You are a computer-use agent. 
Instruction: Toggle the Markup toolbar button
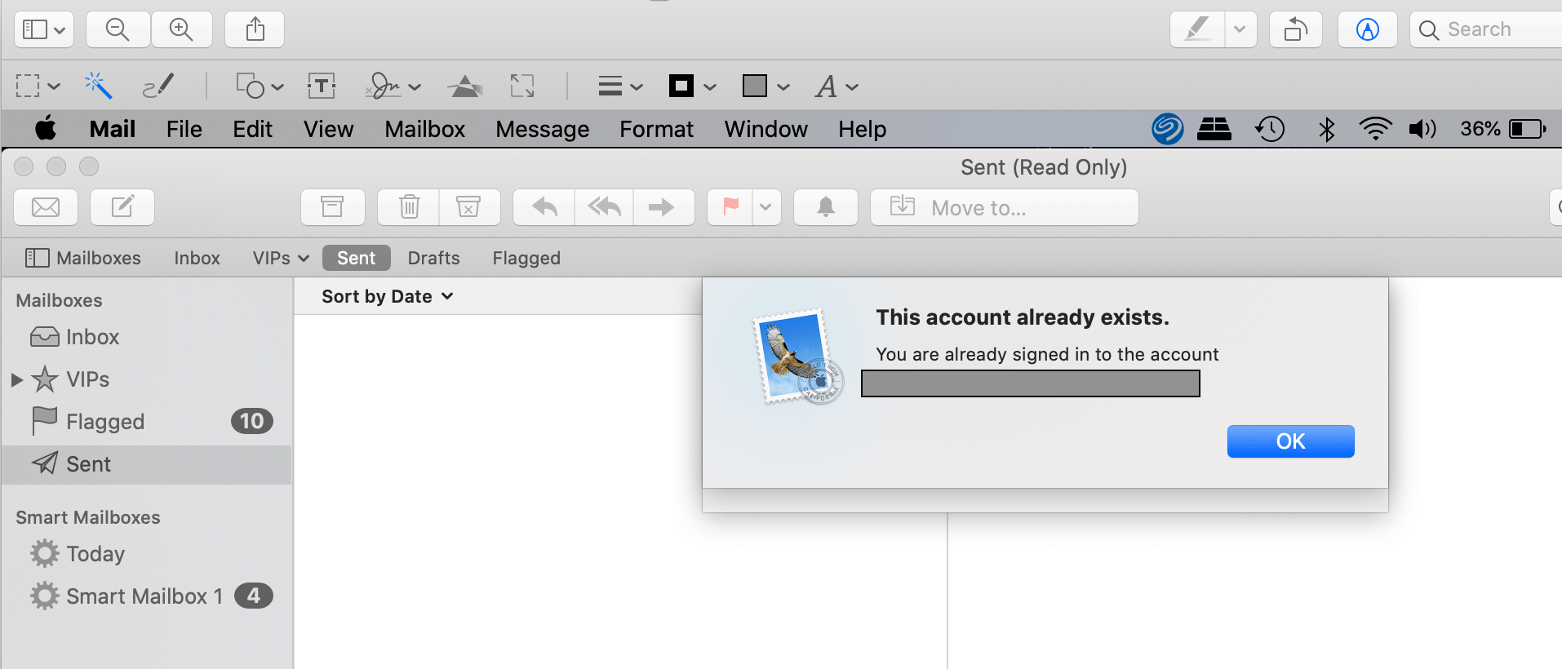[x=1368, y=30]
